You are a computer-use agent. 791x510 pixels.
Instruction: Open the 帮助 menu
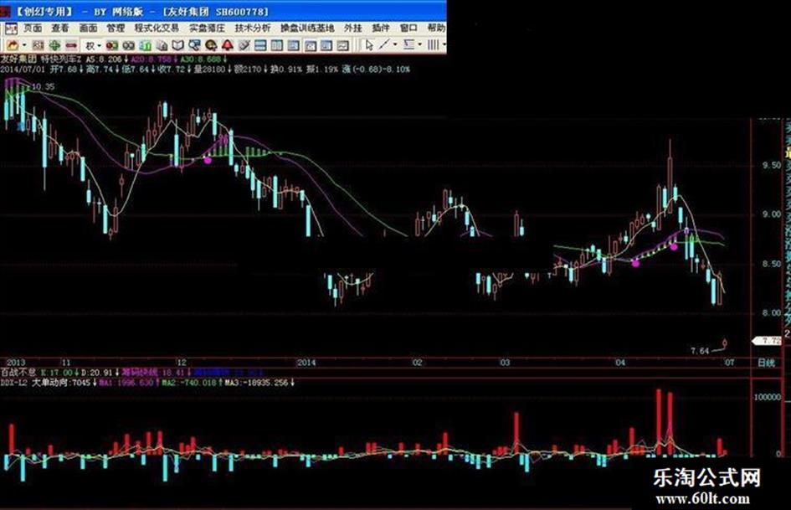click(x=436, y=28)
